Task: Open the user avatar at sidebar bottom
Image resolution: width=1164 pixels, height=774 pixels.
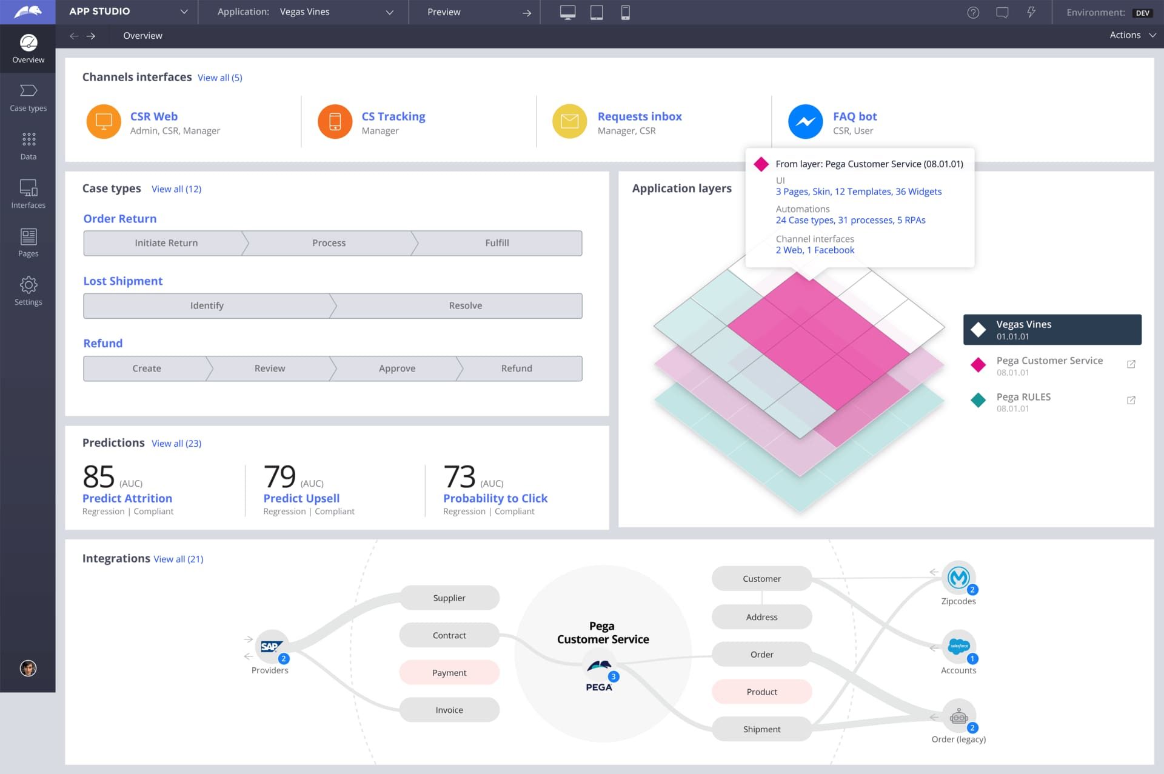Action: (x=28, y=668)
